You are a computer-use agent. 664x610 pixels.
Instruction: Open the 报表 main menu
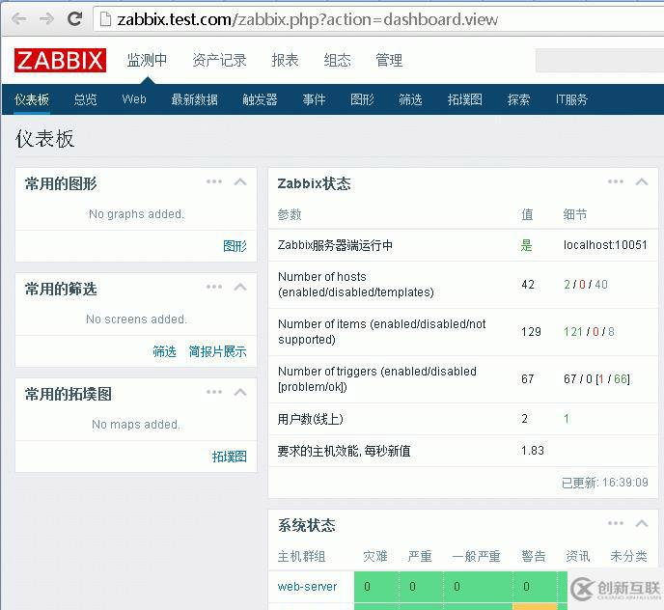click(285, 60)
